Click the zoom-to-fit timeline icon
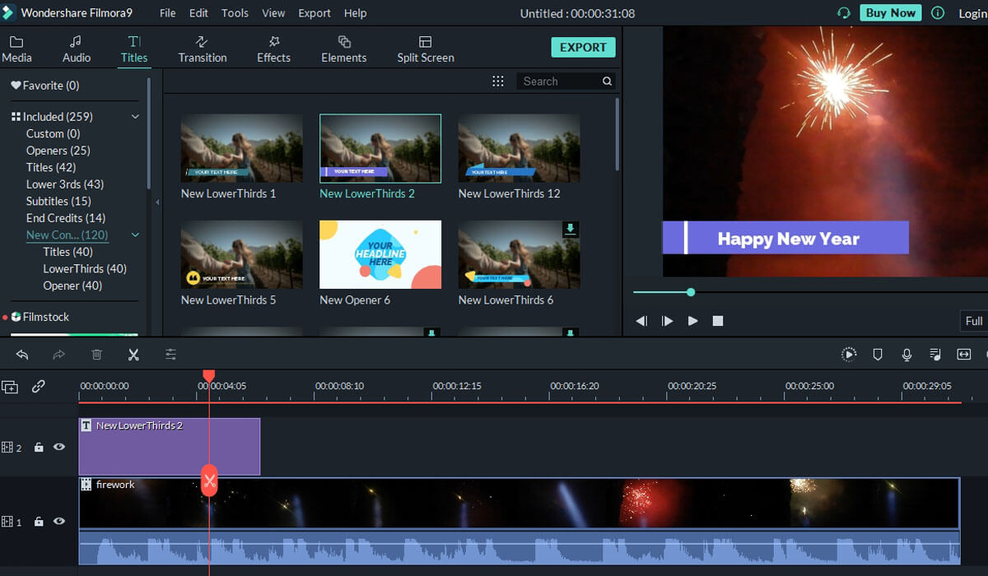The width and height of the screenshot is (988, 576). click(963, 355)
